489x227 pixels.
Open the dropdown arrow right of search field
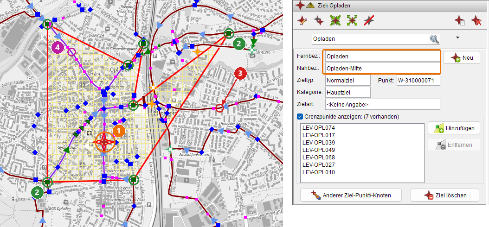[x=458, y=38]
